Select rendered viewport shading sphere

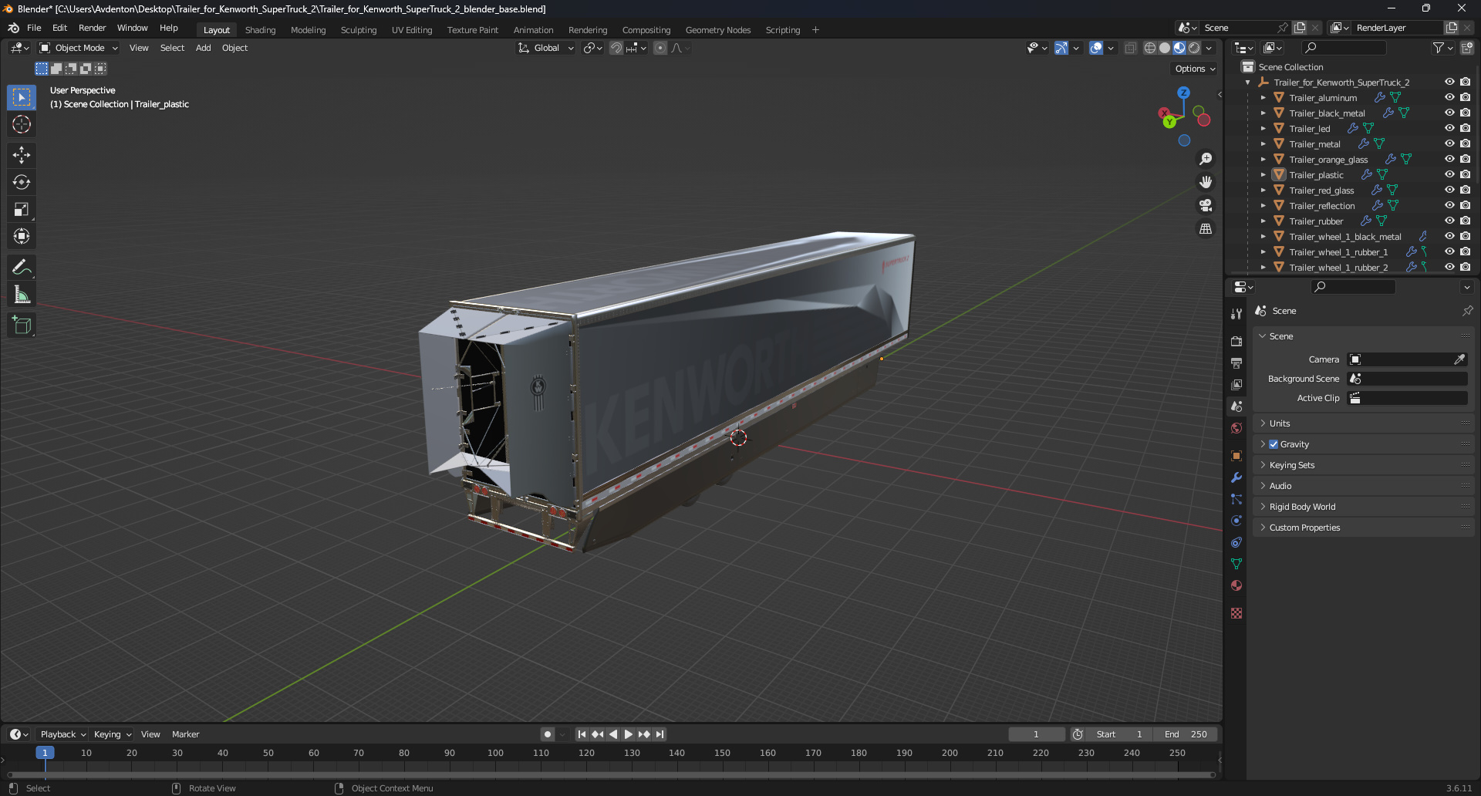click(x=1194, y=48)
